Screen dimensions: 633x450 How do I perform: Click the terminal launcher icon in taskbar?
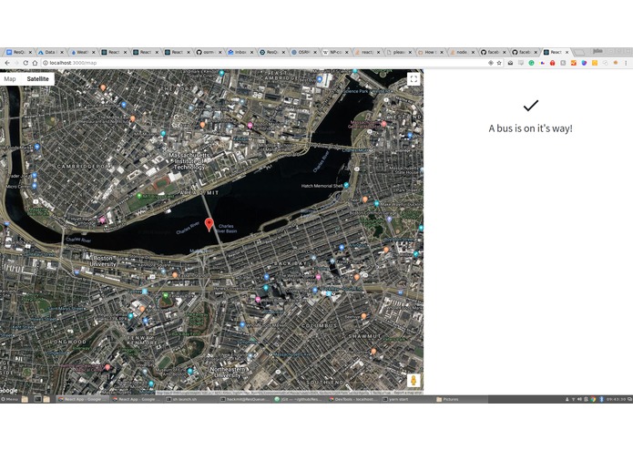[37, 399]
